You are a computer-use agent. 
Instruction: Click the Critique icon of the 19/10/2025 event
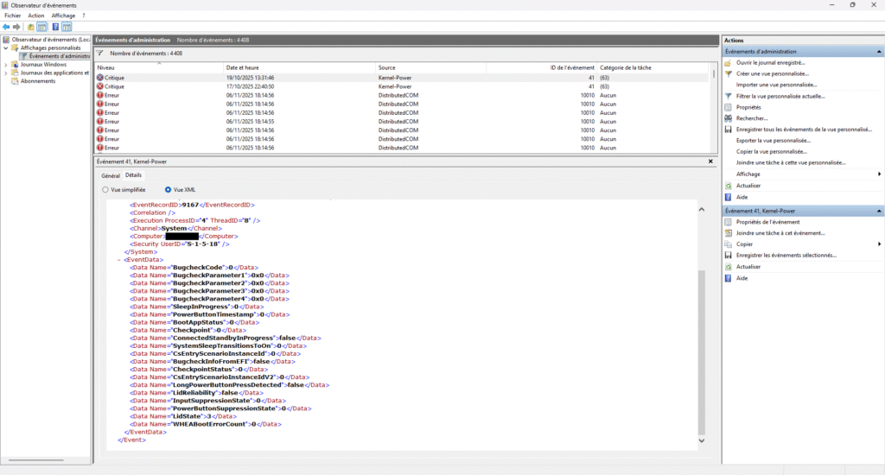click(x=100, y=77)
